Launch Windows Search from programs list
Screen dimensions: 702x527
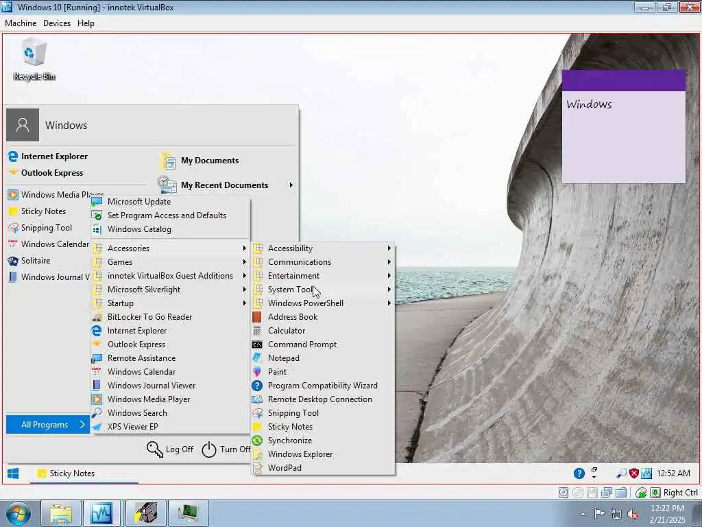pyautogui.click(x=170, y=413)
